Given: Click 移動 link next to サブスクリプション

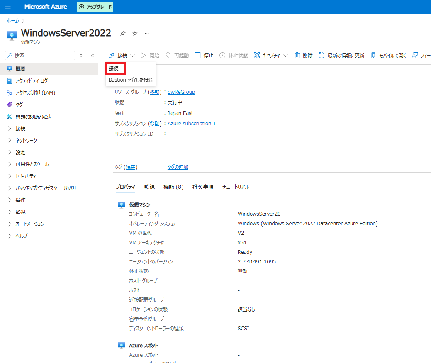Looking at the screenshot, I should pos(154,124).
